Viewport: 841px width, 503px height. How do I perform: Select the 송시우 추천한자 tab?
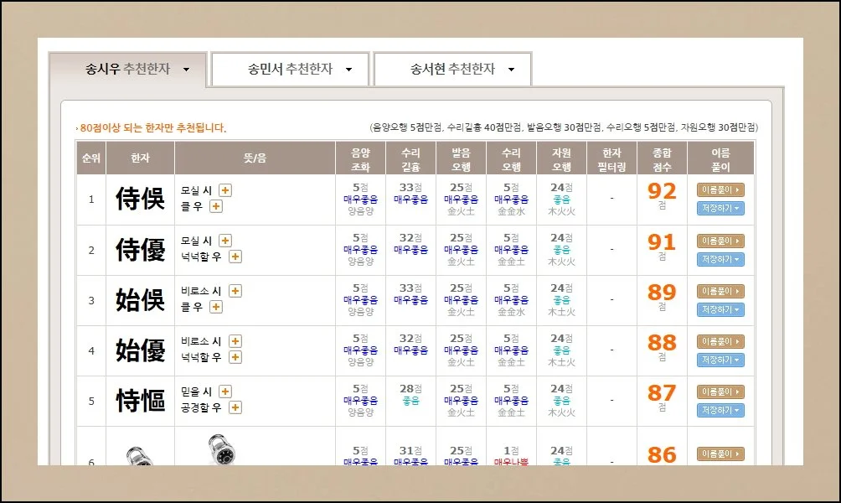click(127, 70)
